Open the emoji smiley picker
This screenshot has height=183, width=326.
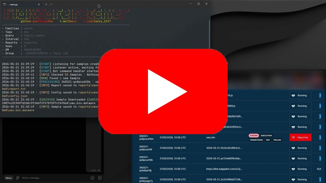click(x=92, y=178)
